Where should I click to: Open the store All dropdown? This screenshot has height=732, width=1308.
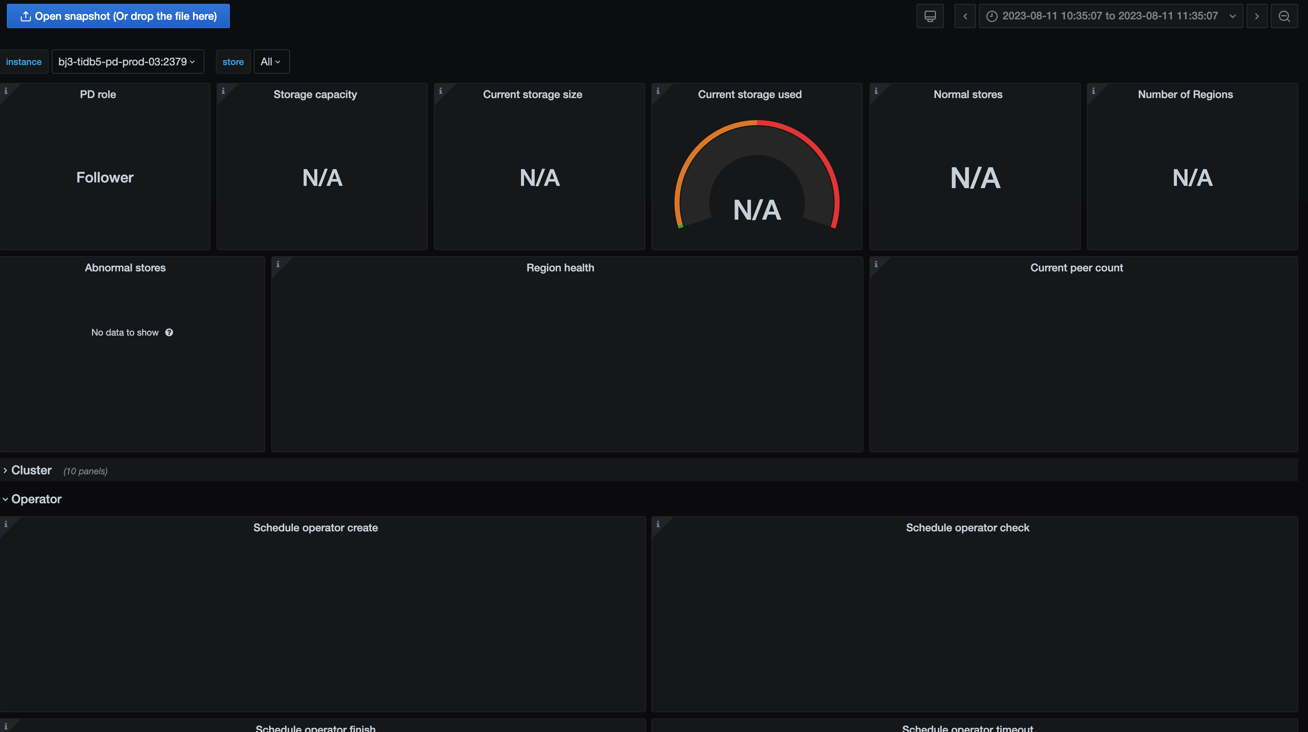point(271,62)
